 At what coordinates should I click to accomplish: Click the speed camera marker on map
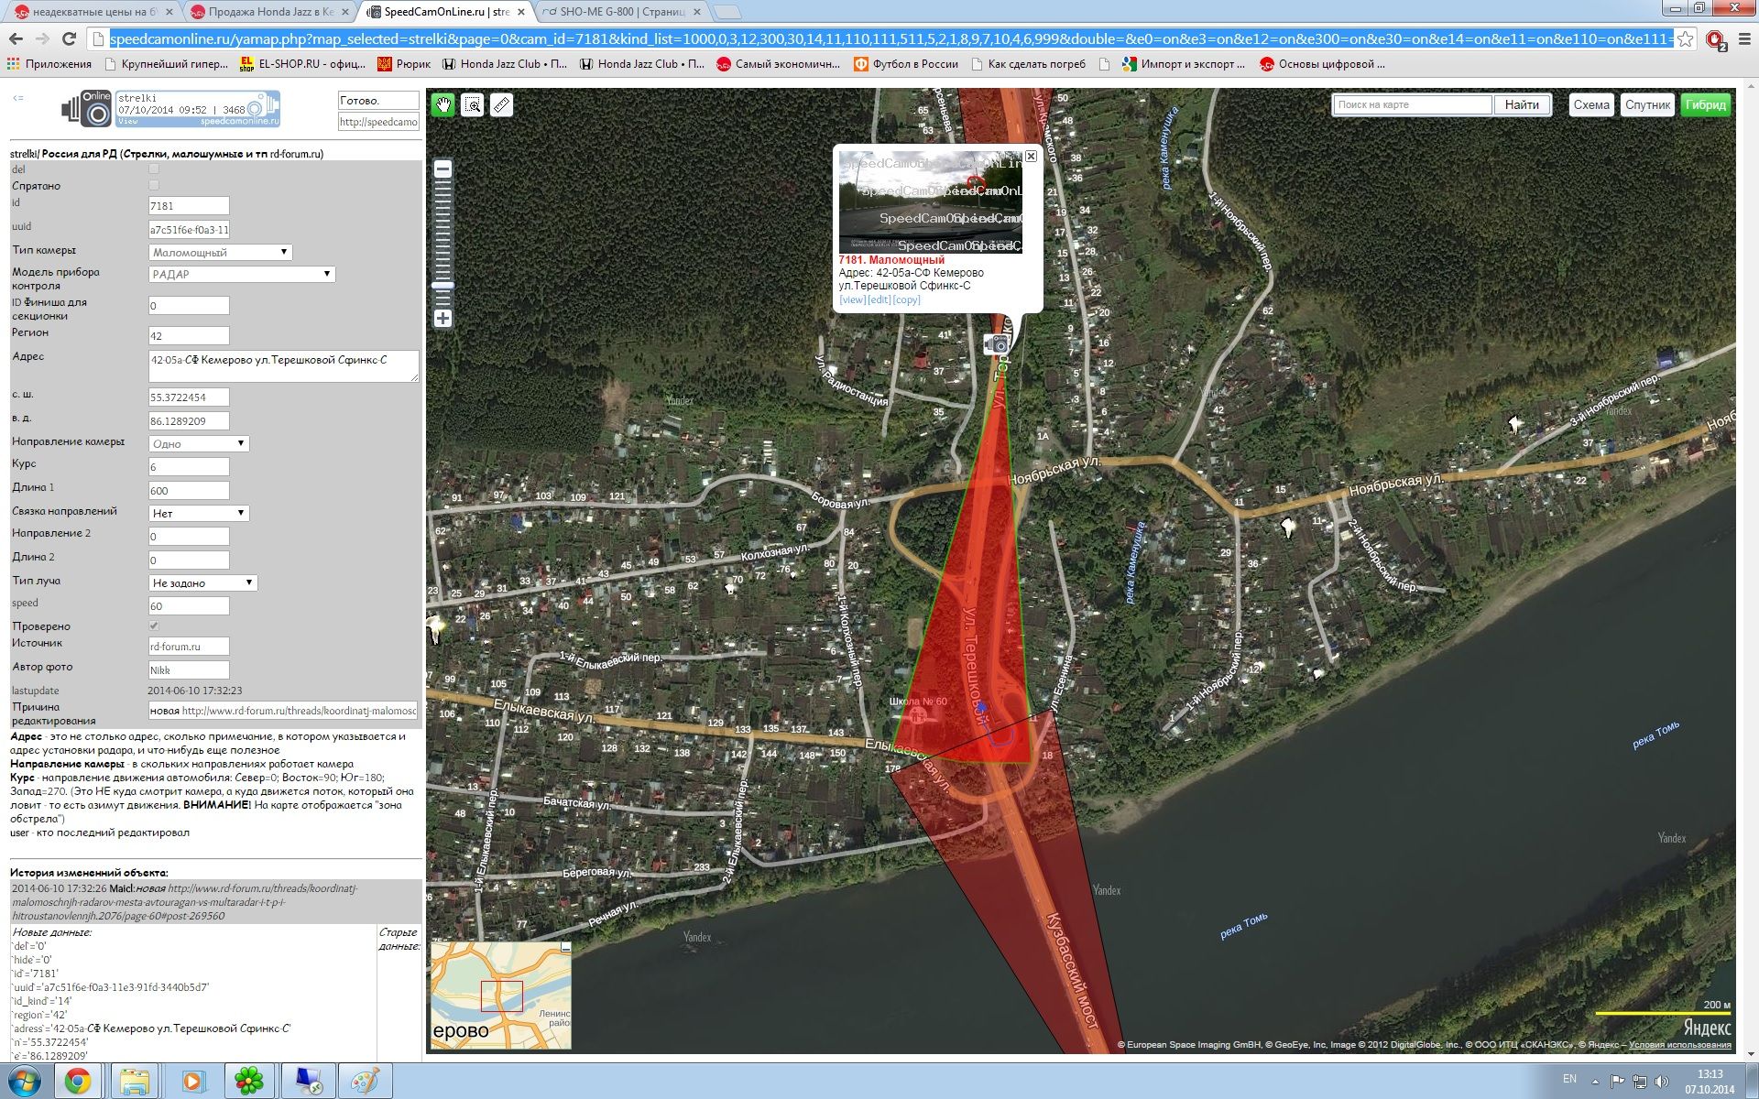(x=997, y=344)
